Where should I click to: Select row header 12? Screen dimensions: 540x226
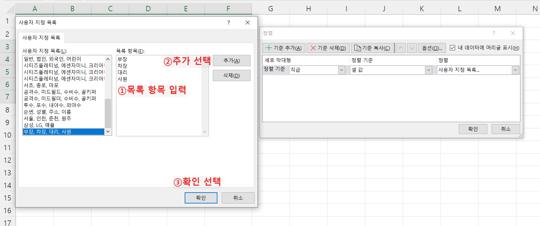coord(7,160)
